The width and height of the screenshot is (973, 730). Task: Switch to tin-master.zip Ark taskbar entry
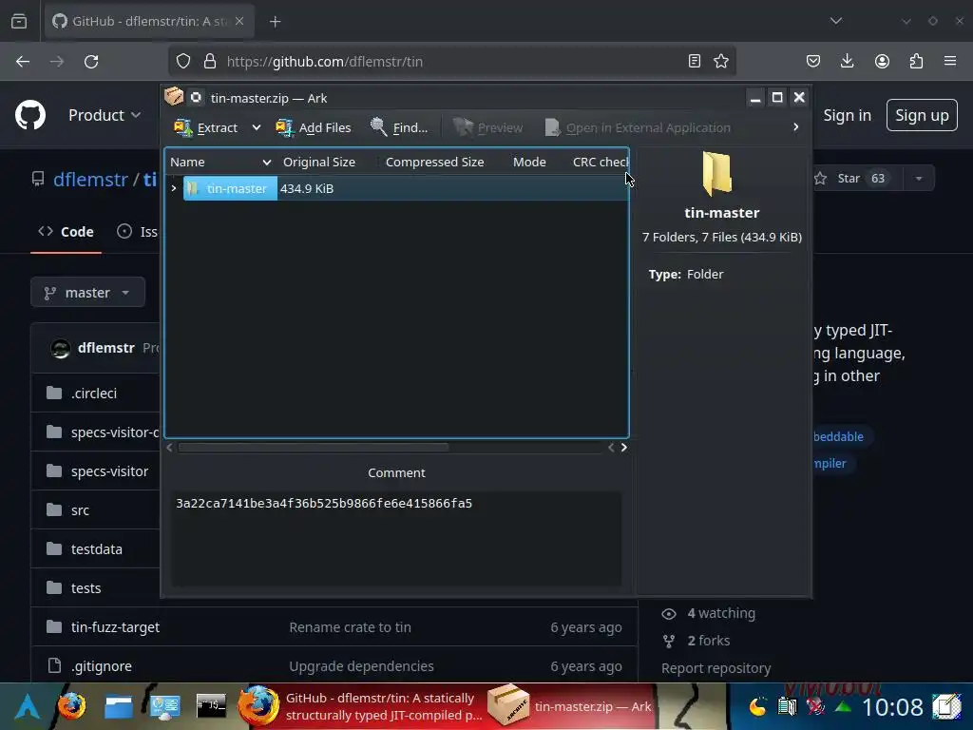[570, 706]
